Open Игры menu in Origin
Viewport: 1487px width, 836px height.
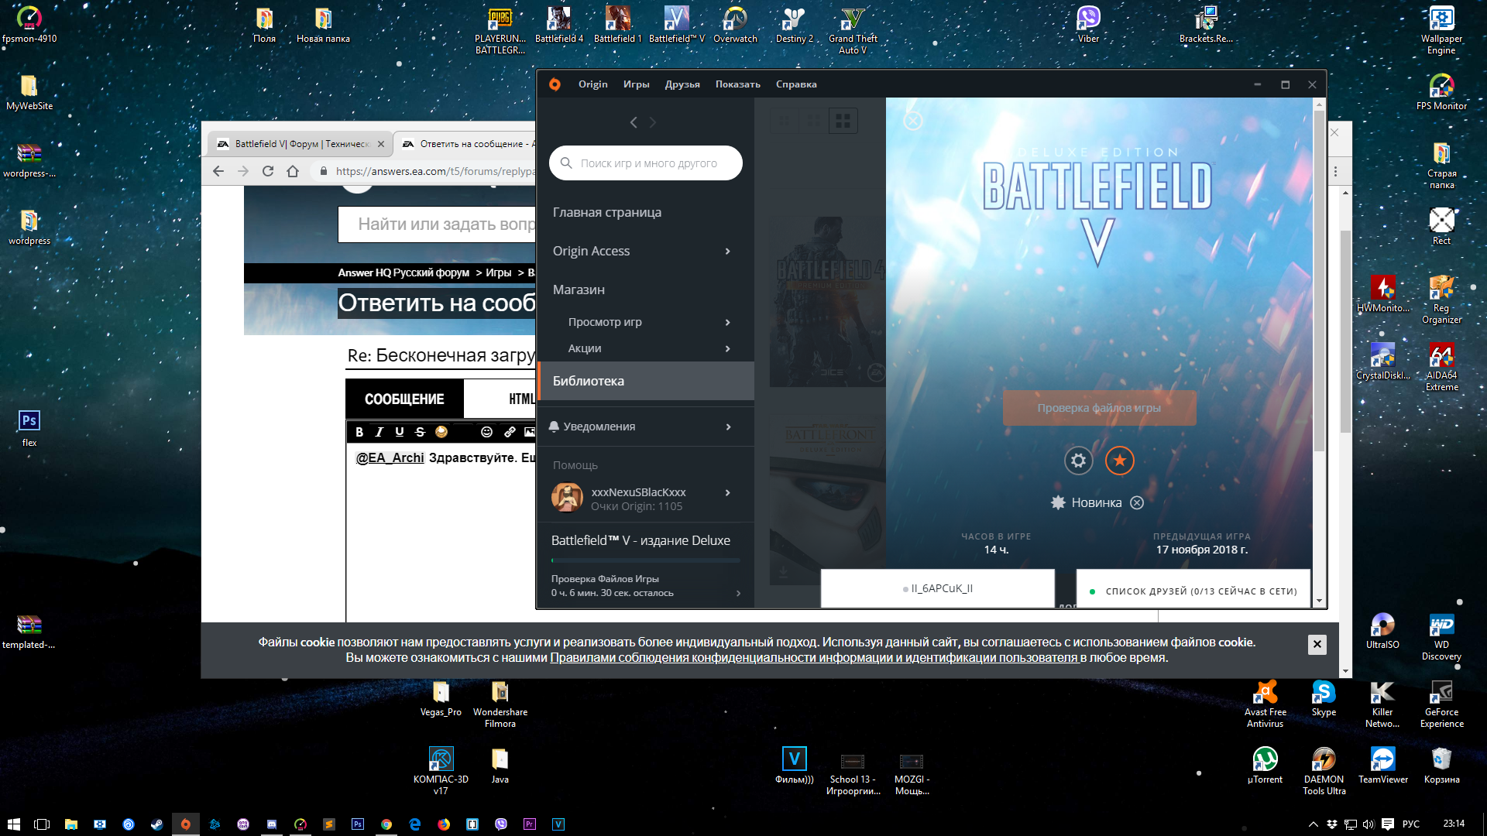[x=636, y=84]
